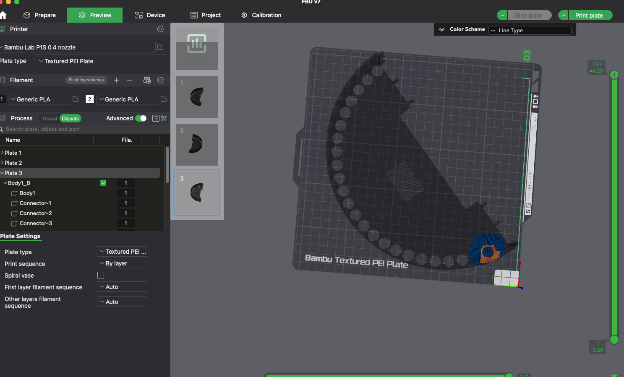Switch to Preview tab
The height and width of the screenshot is (377, 624).
tap(95, 15)
